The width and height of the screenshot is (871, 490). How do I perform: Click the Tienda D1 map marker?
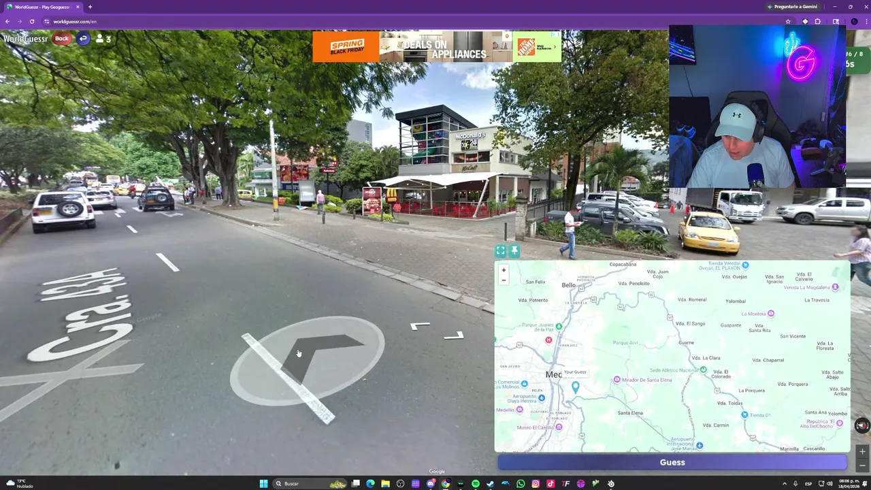tap(745, 415)
